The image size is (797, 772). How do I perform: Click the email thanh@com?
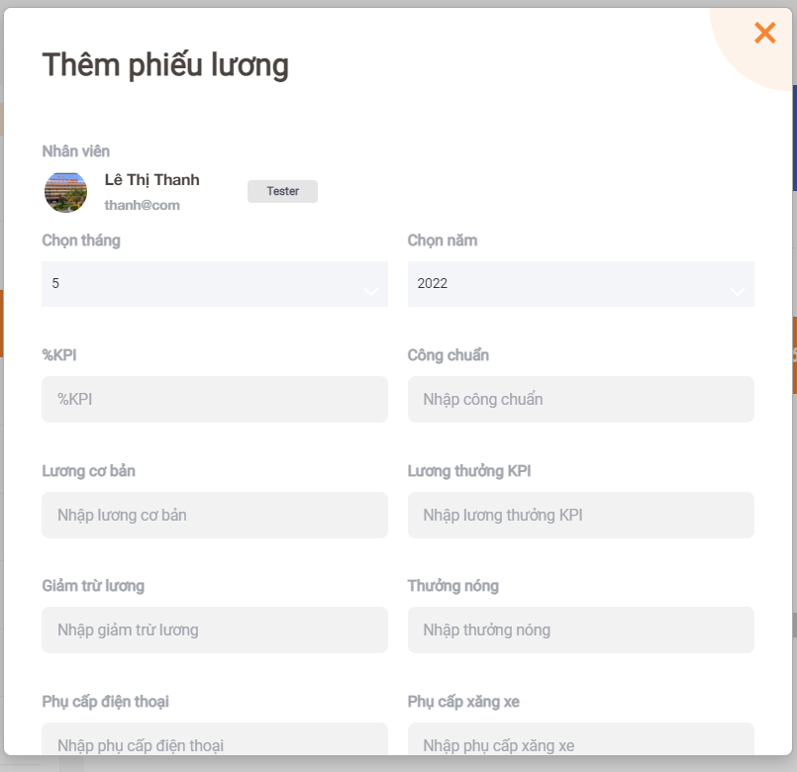[142, 205]
